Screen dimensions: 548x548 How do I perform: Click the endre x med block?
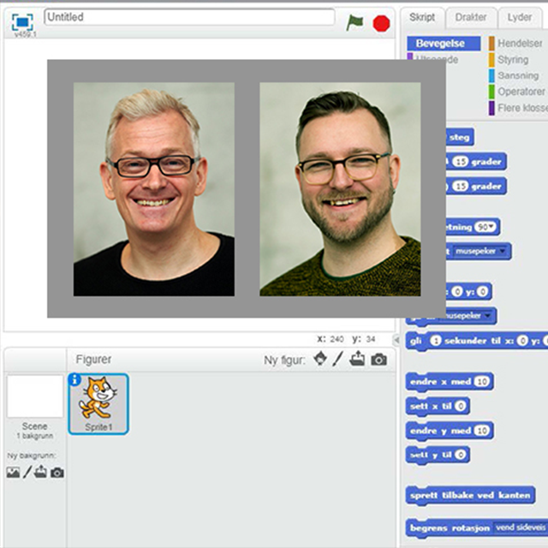450,382
